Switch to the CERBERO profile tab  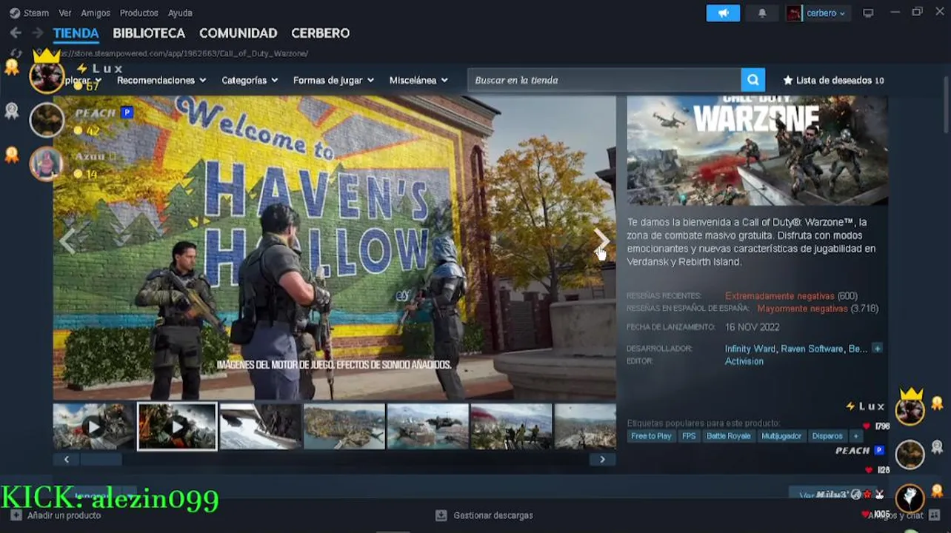click(x=320, y=33)
